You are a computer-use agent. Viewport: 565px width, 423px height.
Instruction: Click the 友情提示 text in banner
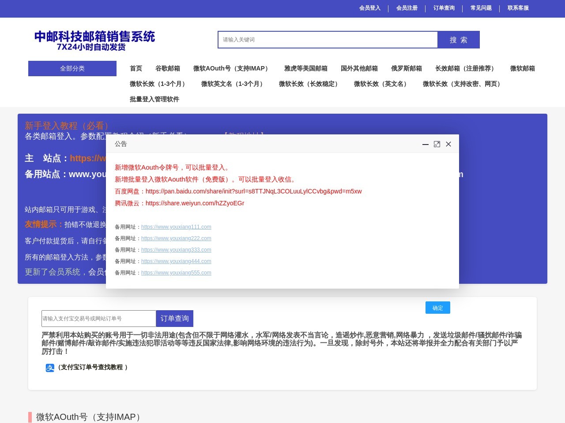(44, 224)
